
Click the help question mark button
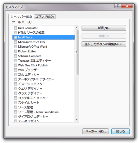118,6
